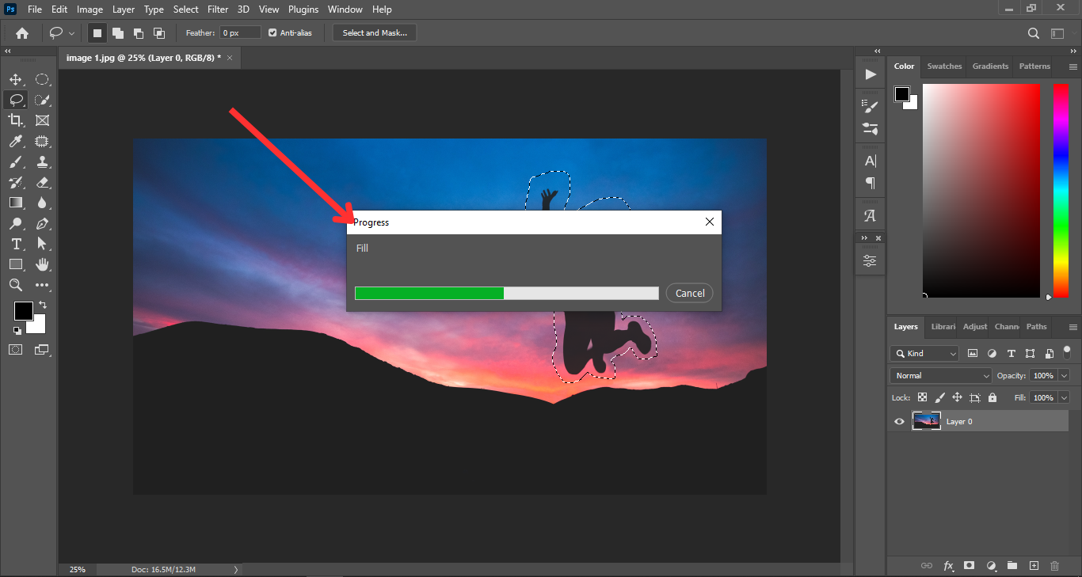
Task: Select the Brush tool
Action: [x=15, y=161]
